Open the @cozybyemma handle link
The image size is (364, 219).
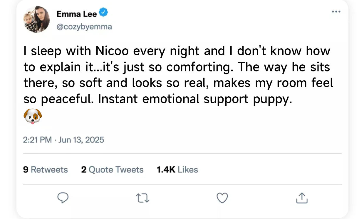tap(84, 27)
